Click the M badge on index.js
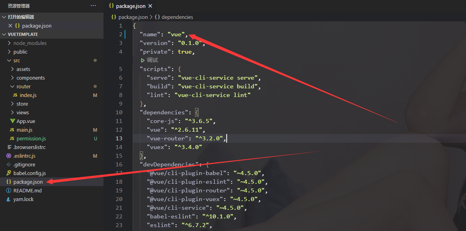Image resolution: width=466 pixels, height=231 pixels. coord(95,95)
